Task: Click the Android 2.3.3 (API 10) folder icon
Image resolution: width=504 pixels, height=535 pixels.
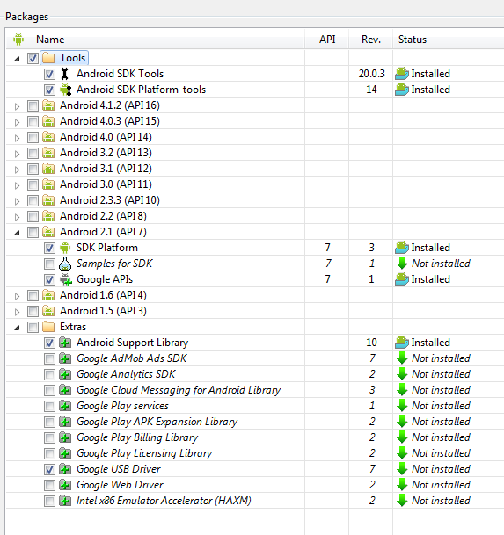Action: (x=48, y=200)
